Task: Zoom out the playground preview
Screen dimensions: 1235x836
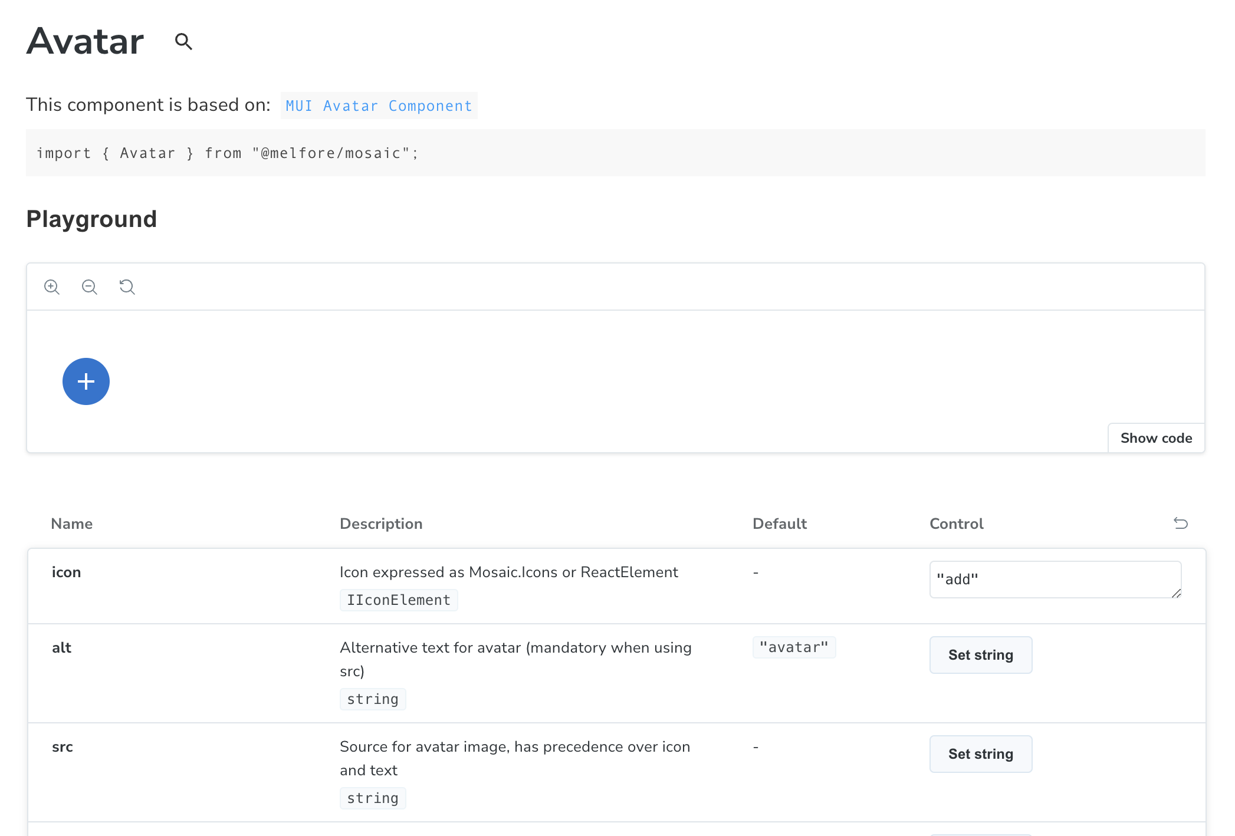Action: 90,287
